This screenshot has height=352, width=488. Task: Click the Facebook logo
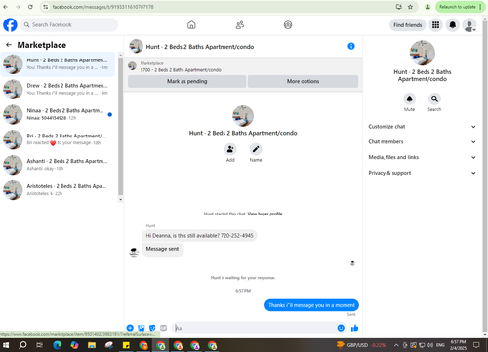tap(10, 25)
